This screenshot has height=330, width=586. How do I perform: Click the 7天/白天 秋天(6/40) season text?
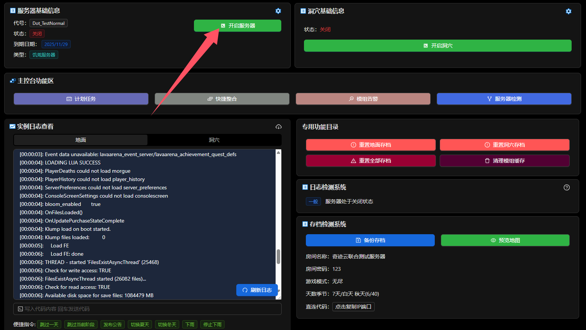pyautogui.click(x=356, y=294)
